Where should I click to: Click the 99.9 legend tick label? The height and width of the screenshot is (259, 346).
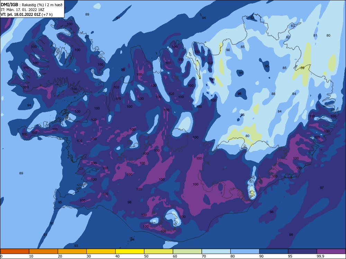[x=320, y=256]
